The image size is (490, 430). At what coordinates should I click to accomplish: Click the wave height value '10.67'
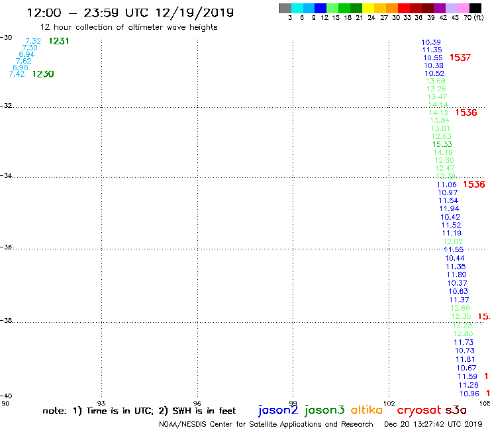pyautogui.click(x=467, y=368)
